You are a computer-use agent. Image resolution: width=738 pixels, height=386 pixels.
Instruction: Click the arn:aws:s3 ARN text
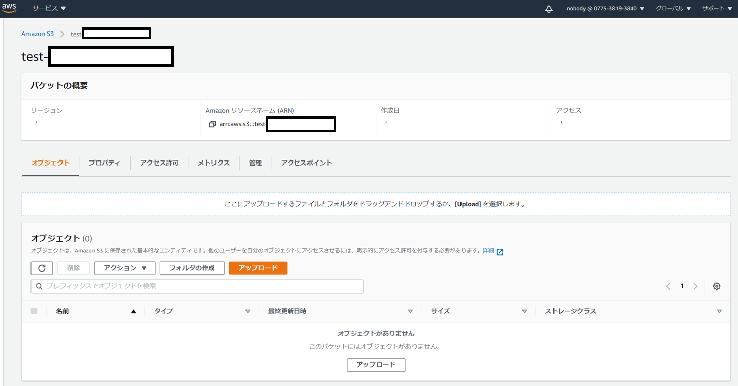click(242, 124)
